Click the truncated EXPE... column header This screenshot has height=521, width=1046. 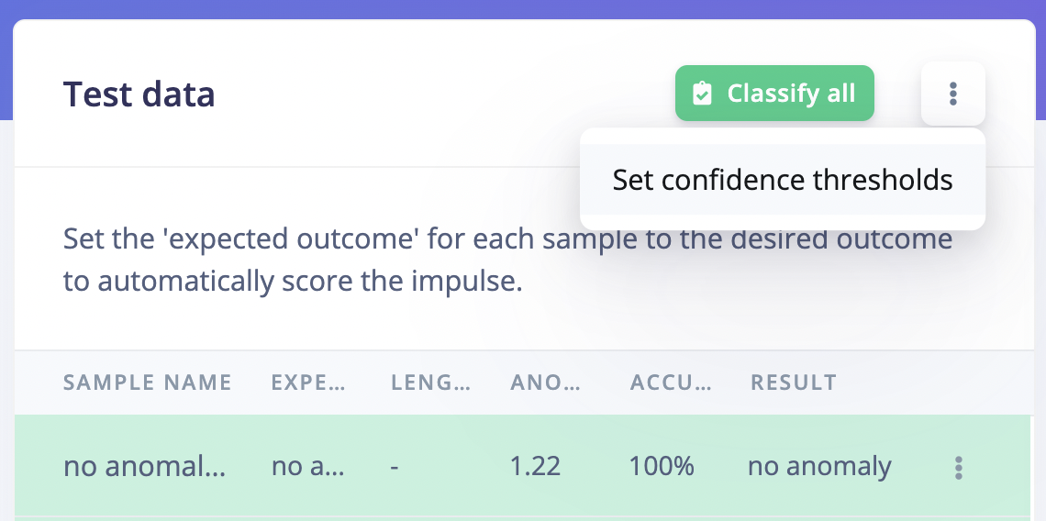tap(308, 382)
